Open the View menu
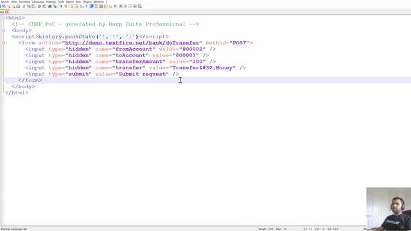This screenshot has width=411, height=231. click(13, 2)
